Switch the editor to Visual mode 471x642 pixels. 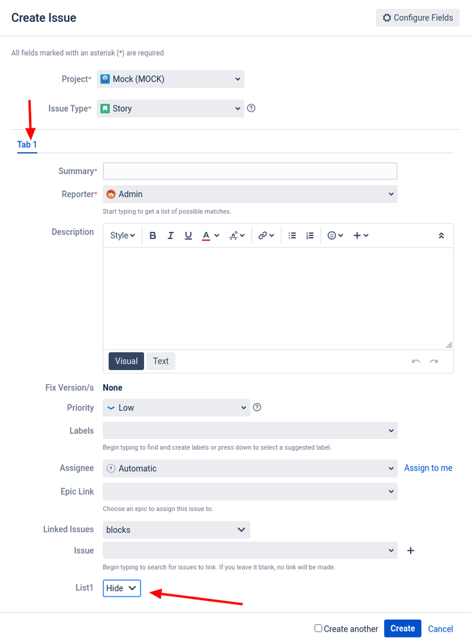point(126,361)
